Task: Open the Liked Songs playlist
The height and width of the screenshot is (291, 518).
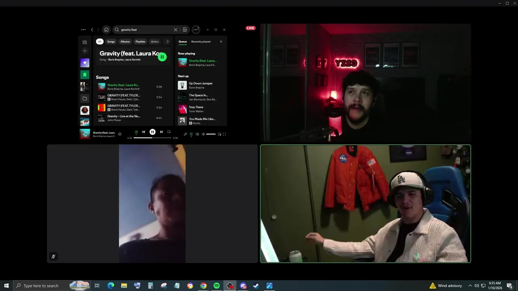Action: 85,63
